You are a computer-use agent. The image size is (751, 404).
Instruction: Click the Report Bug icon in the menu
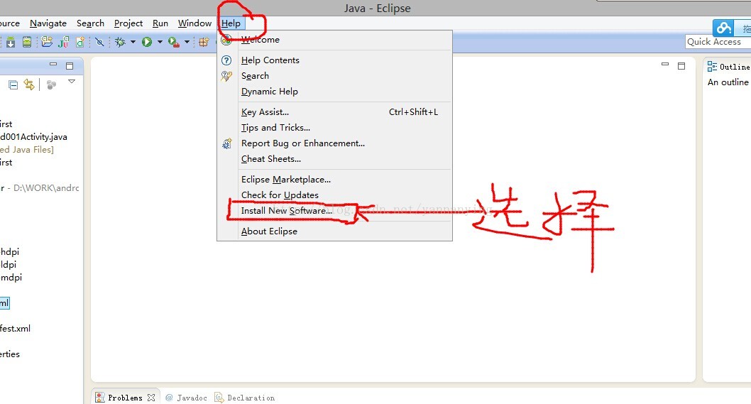click(x=226, y=143)
